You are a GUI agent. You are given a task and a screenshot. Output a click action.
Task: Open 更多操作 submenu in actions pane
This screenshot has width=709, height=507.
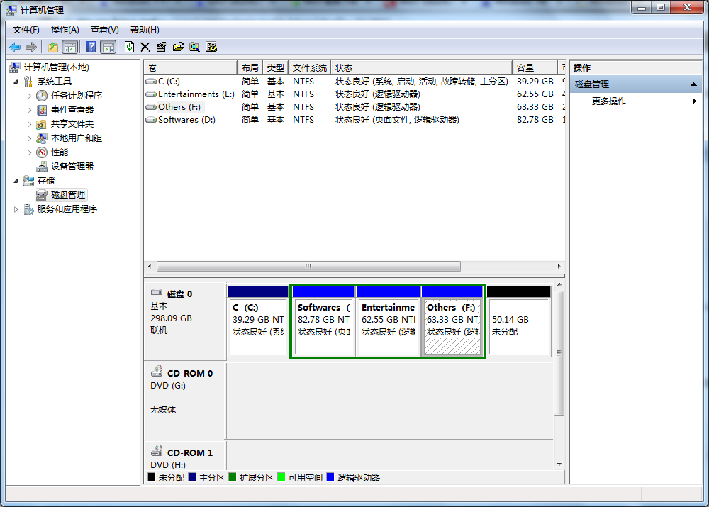coord(635,101)
